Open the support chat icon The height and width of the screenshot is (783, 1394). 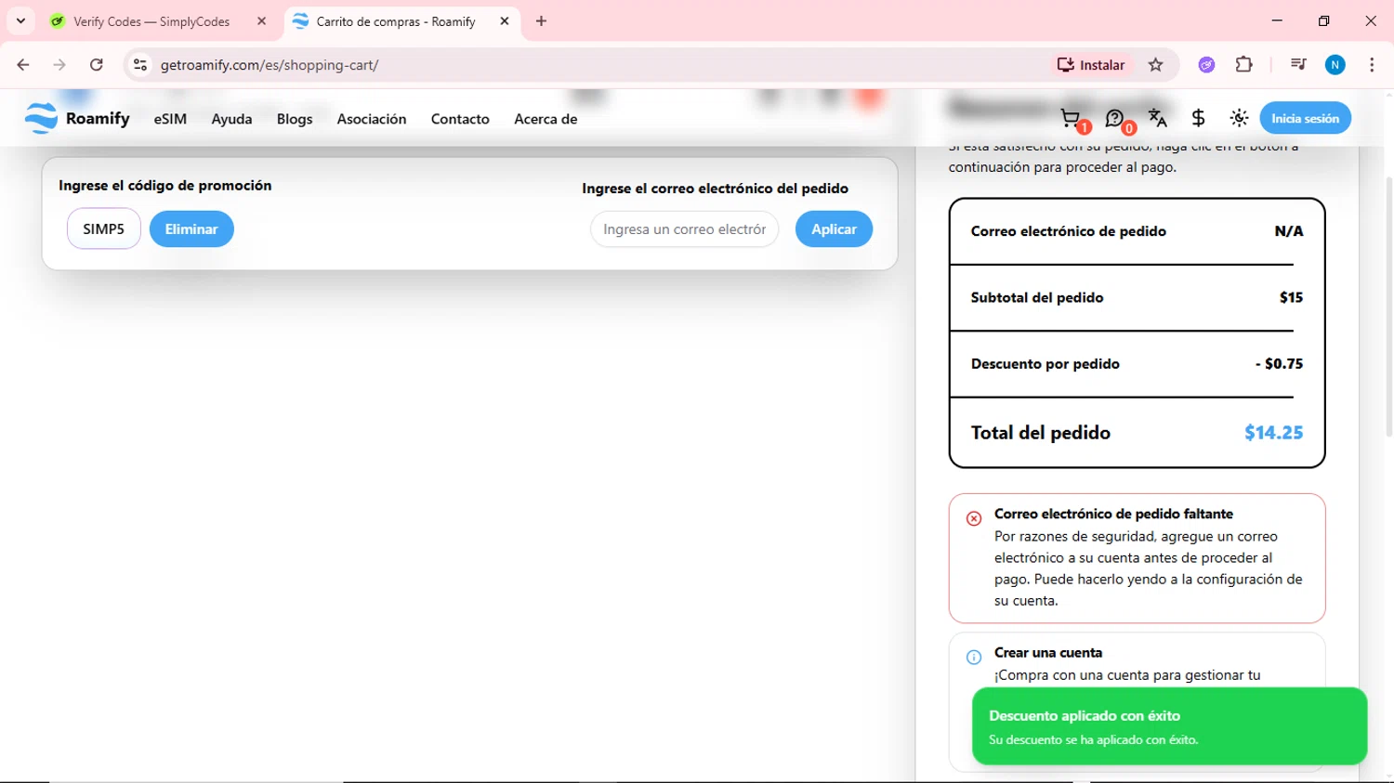click(1114, 118)
